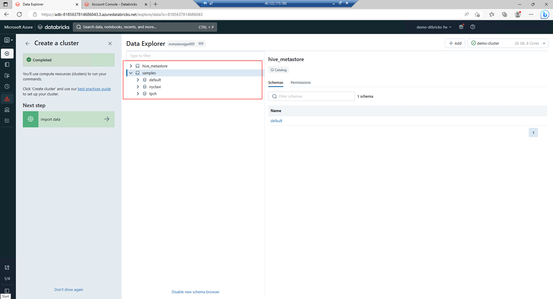Reload the page with the refresh icon
This screenshot has width=553, height=299.
coord(19,14)
